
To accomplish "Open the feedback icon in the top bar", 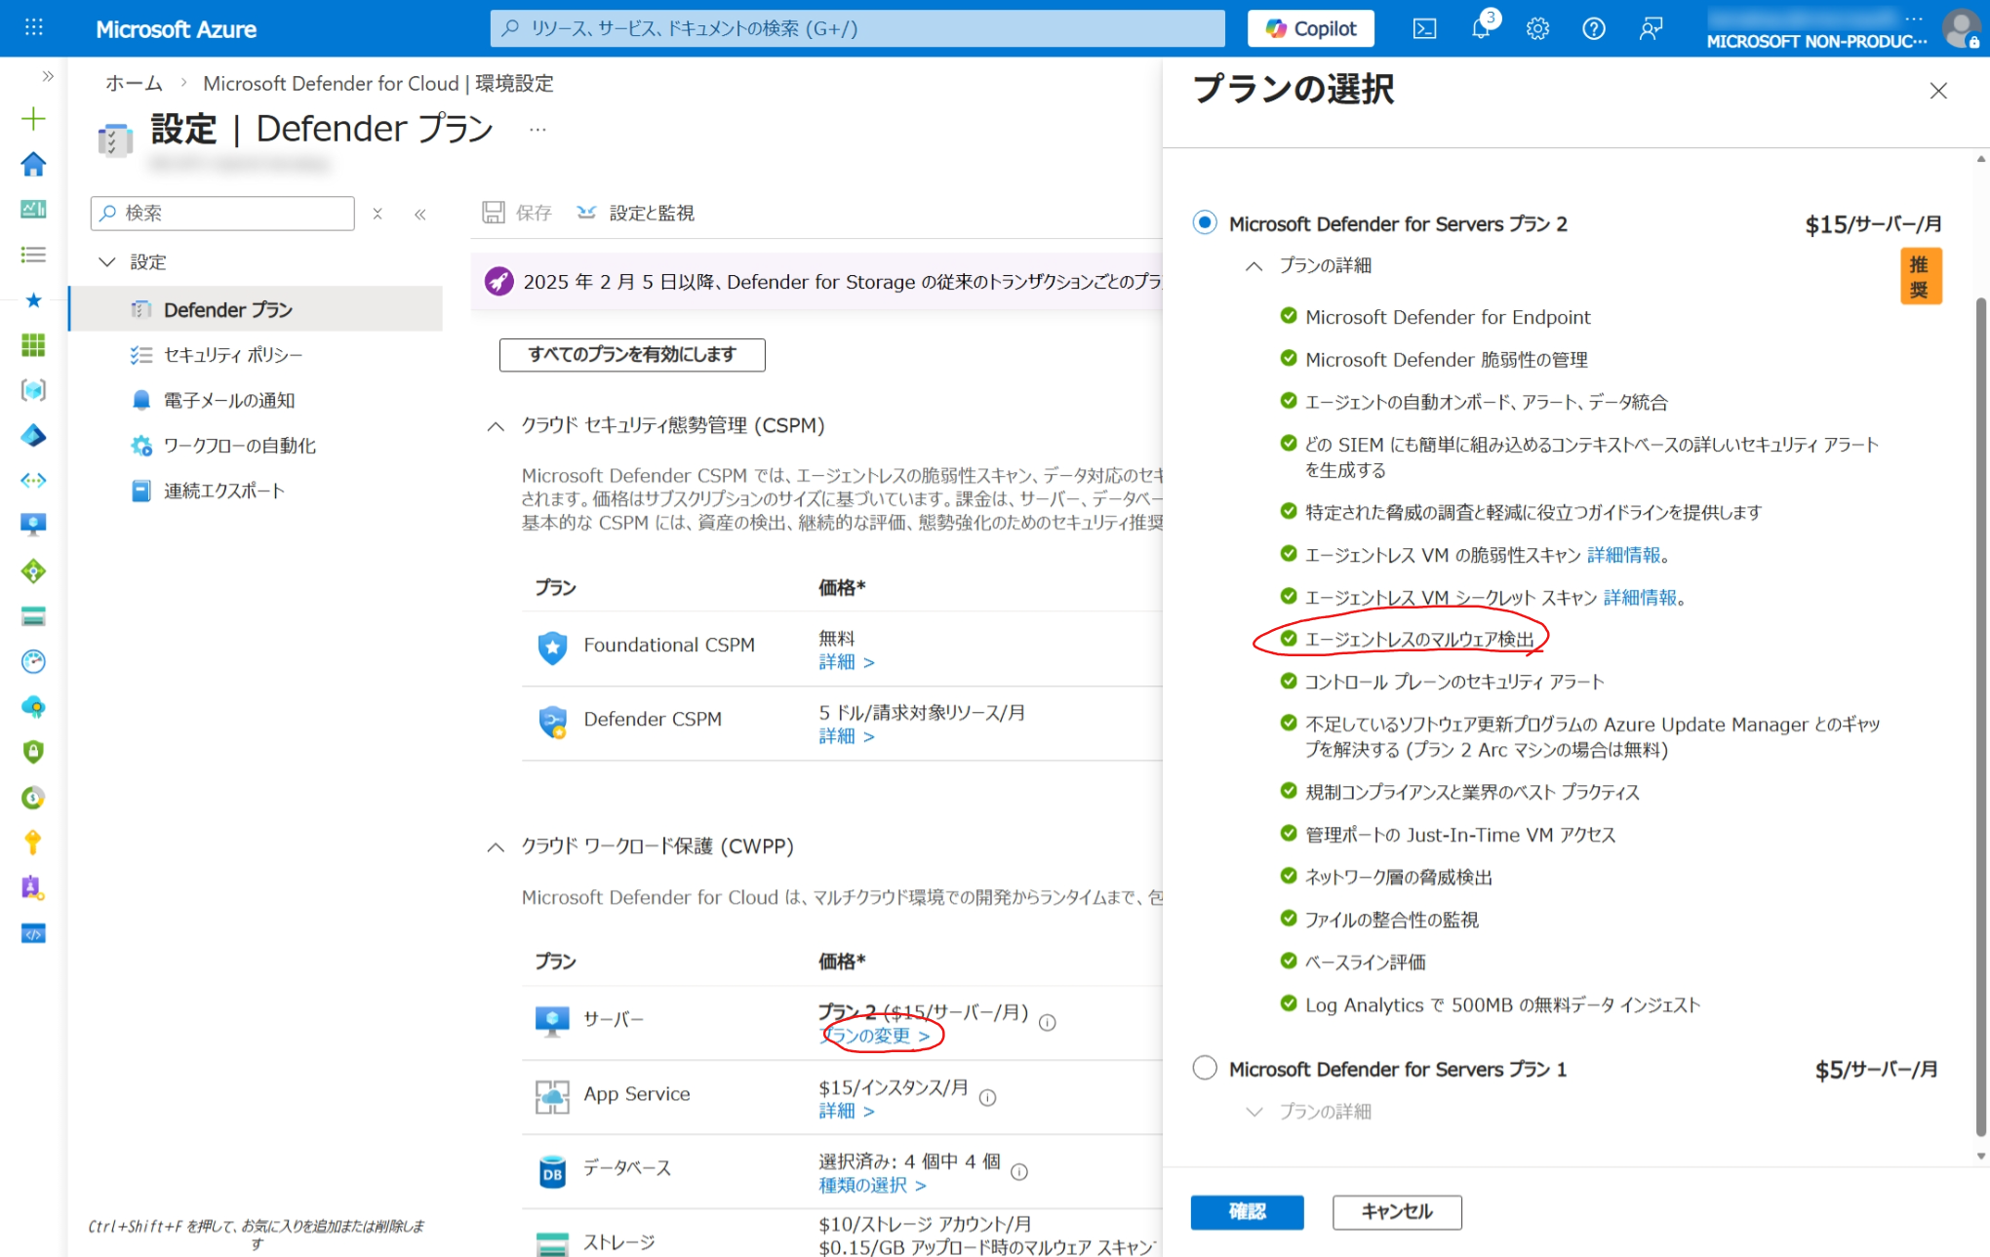I will coord(1650,28).
